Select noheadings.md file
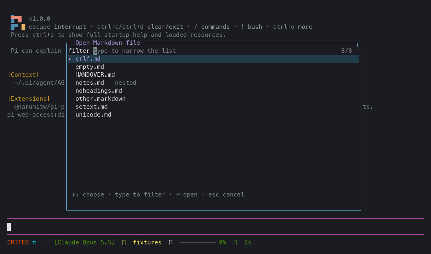The image size is (431, 254). (214, 91)
